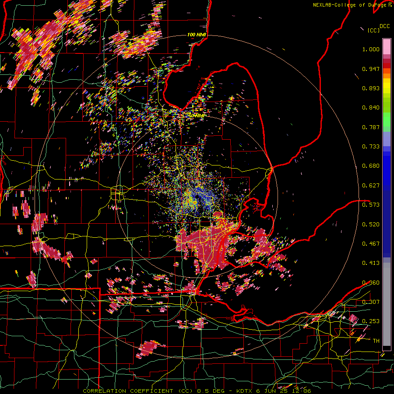Screen dimensions: 394x394
Task: Select the 0.733 legend value
Action: pos(371,147)
